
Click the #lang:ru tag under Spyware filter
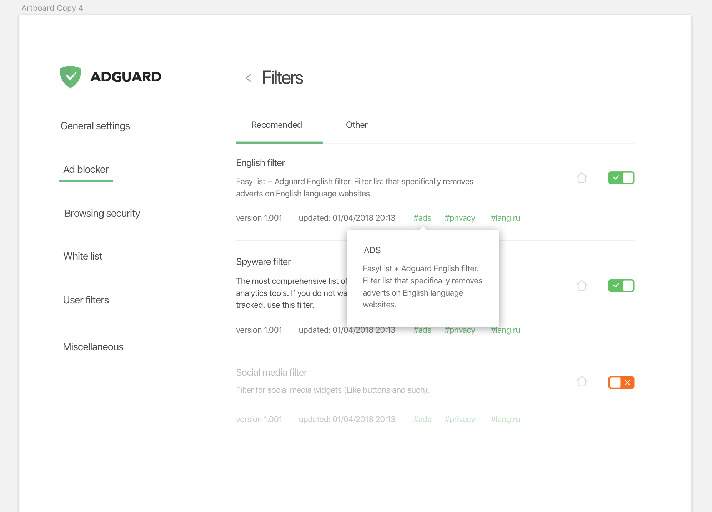(505, 330)
